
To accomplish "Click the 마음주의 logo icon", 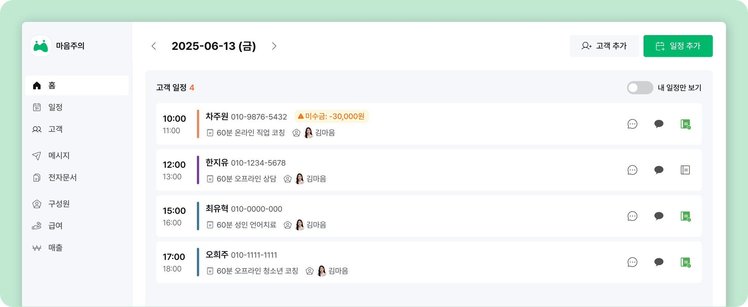I will (x=41, y=46).
